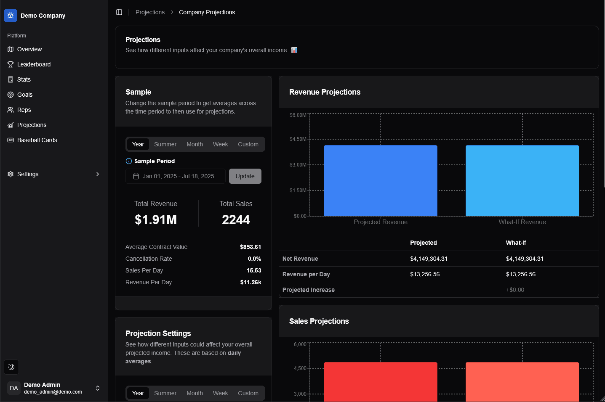The width and height of the screenshot is (605, 402).
Task: Click the Overview map icon
Action: coord(11,49)
